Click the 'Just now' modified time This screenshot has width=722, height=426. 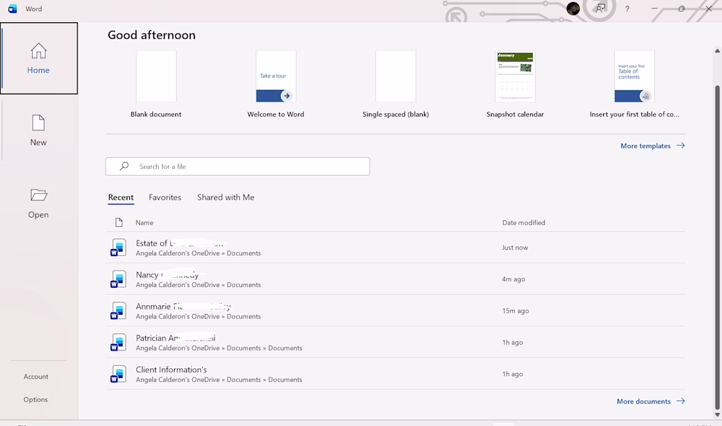(515, 247)
